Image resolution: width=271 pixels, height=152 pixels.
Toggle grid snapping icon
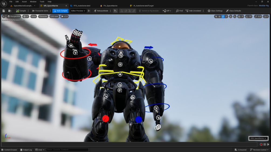pyautogui.click(x=239, y=16)
